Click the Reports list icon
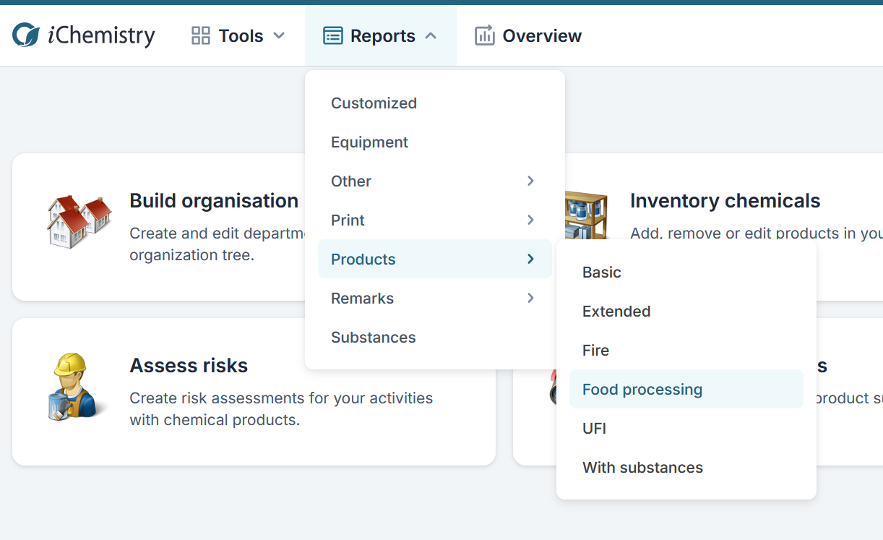Viewport: 883px width, 540px height. (x=332, y=35)
